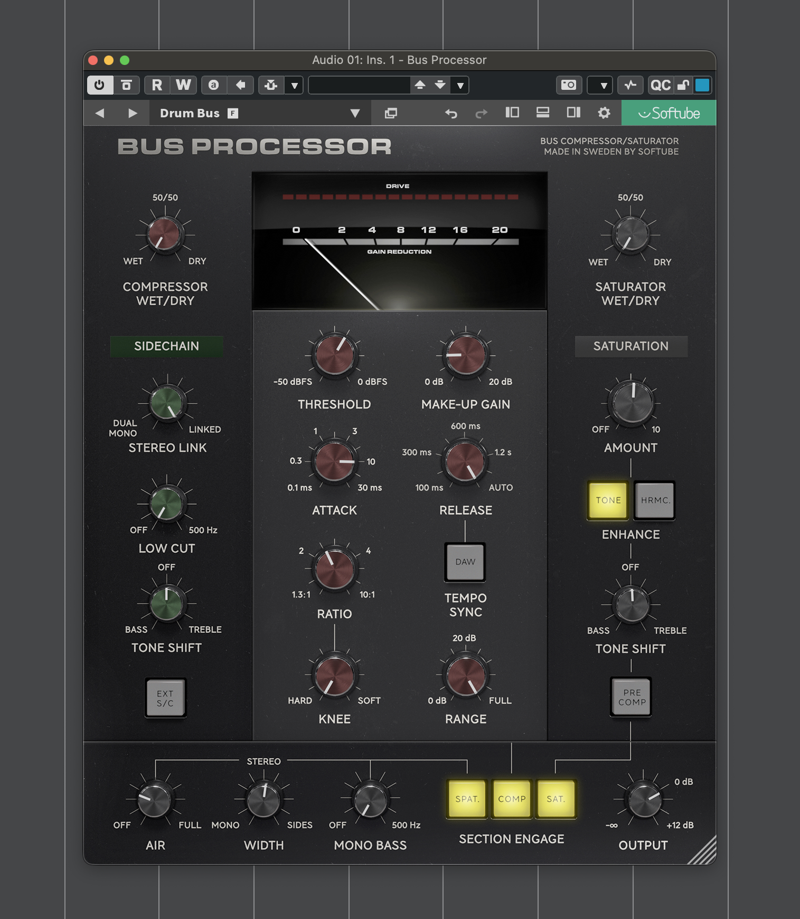This screenshot has width=800, height=919.
Task: Click the Range knob
Action: pos(466,676)
